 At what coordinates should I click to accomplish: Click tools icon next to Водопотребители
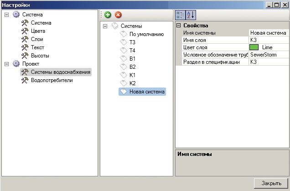tap(25, 80)
